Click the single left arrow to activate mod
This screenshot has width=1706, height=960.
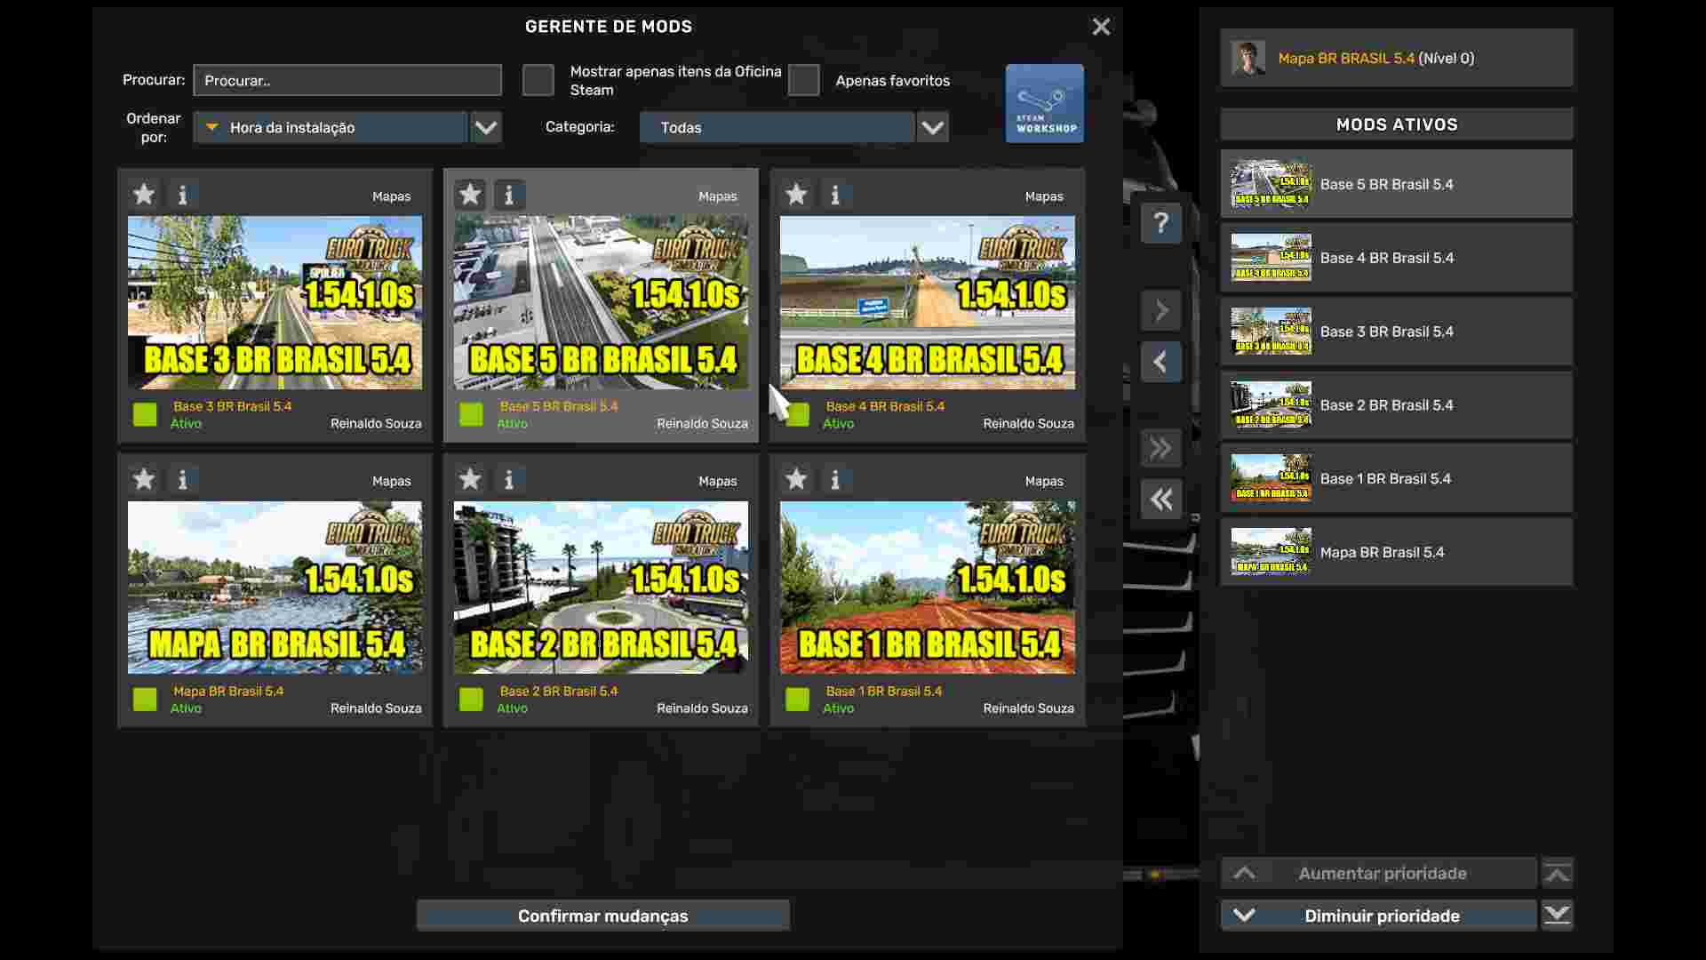pos(1161,362)
